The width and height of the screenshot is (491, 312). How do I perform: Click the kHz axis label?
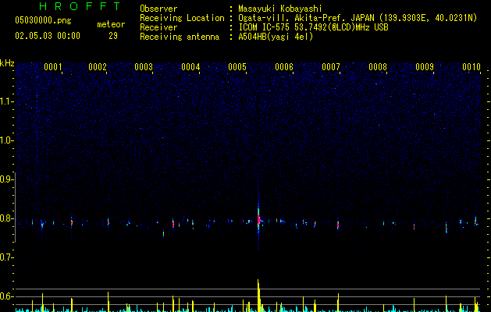point(7,63)
